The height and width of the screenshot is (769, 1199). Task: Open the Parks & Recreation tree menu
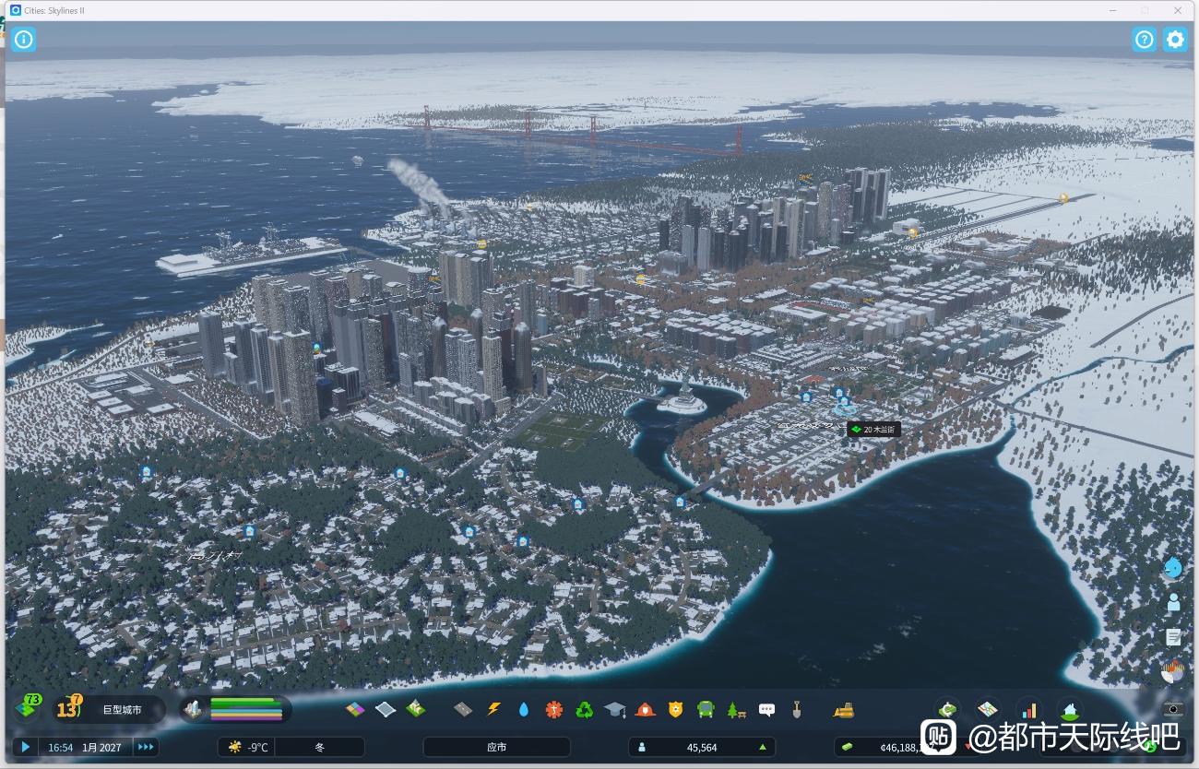(x=736, y=709)
